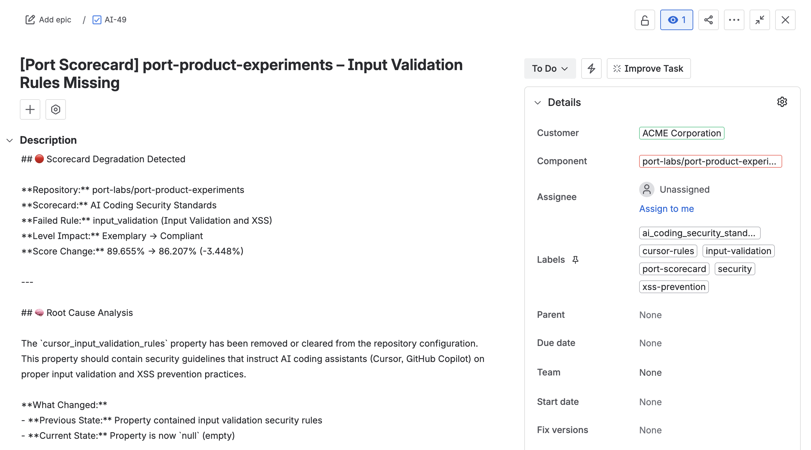Collapse the Description section

click(x=10, y=140)
